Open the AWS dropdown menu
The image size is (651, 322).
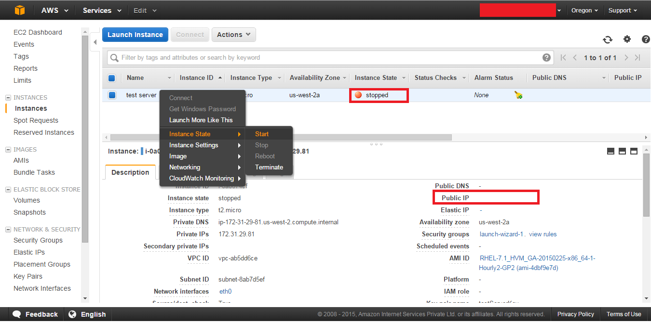tap(54, 10)
